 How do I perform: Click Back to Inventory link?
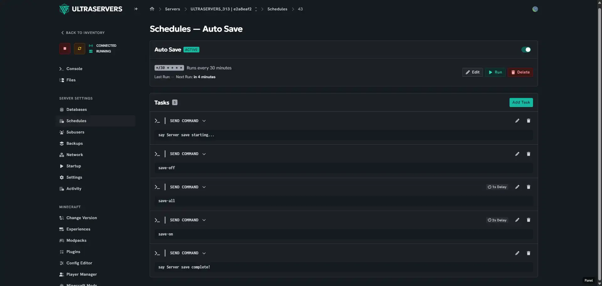tap(83, 33)
